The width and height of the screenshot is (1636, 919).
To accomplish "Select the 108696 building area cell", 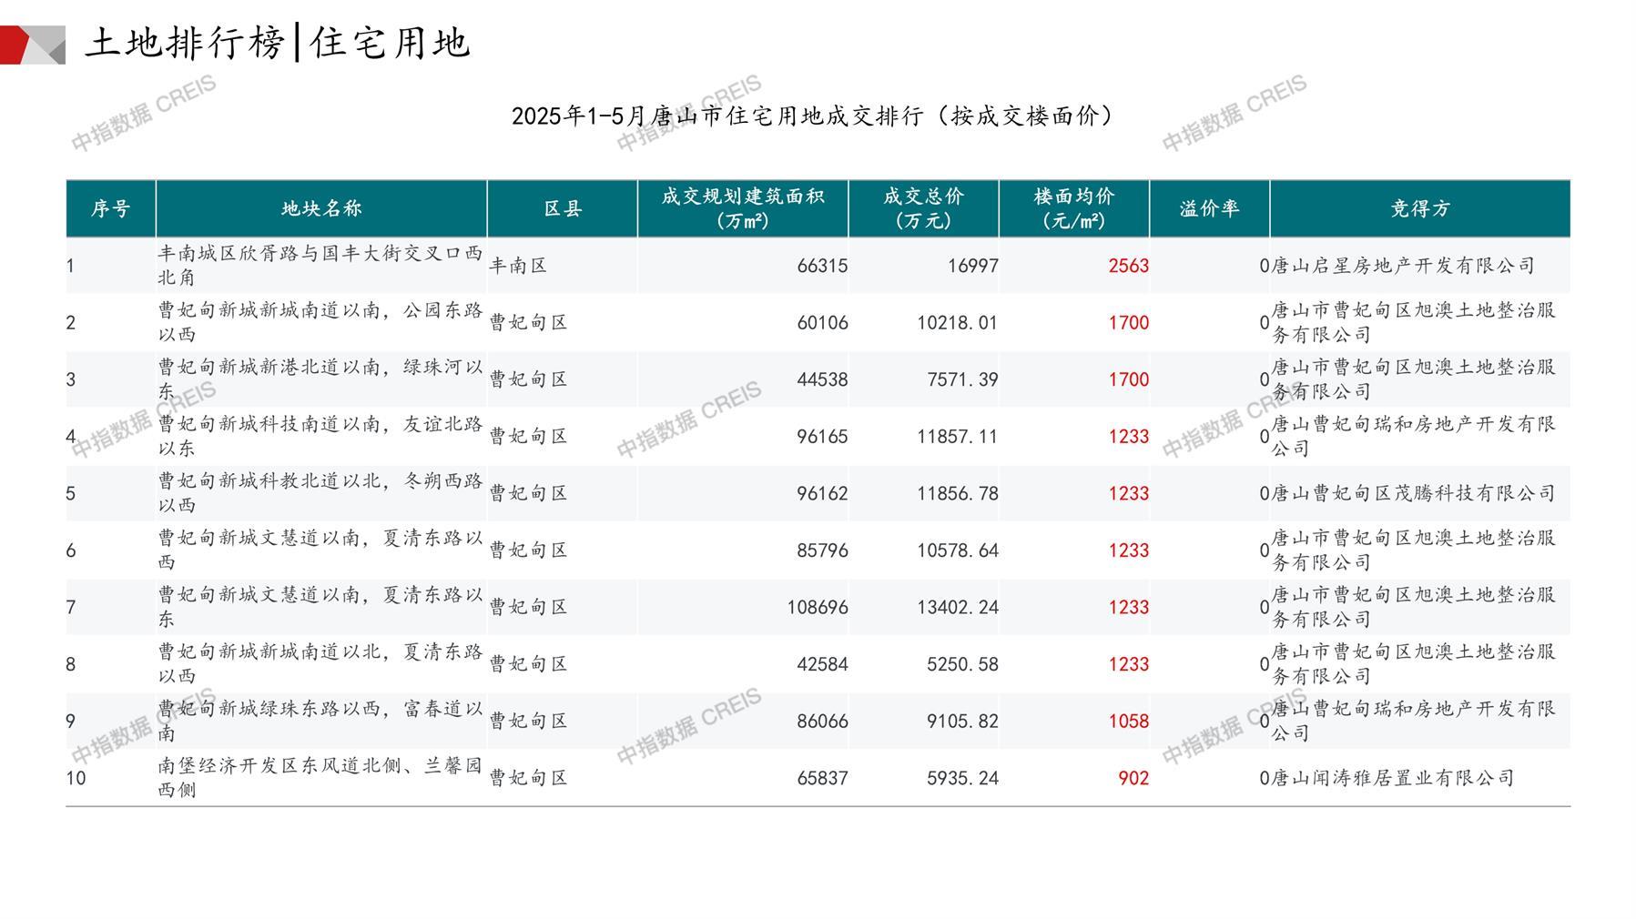I will (x=817, y=607).
